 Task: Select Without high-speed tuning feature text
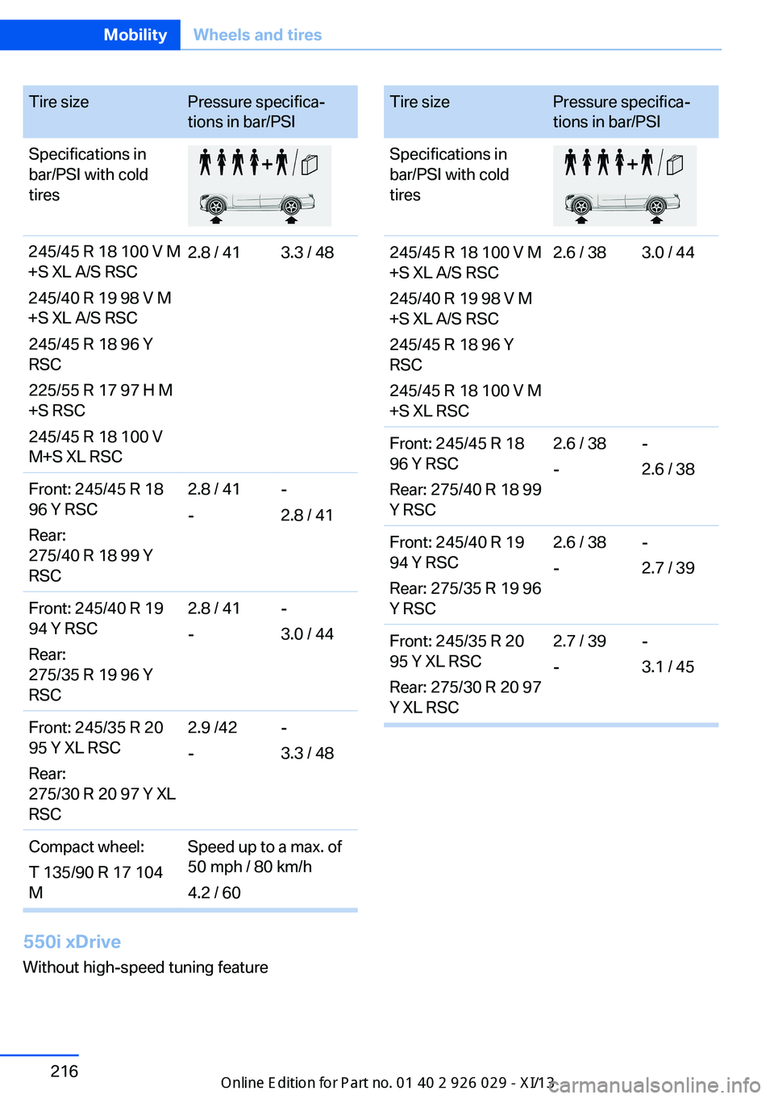click(145, 967)
